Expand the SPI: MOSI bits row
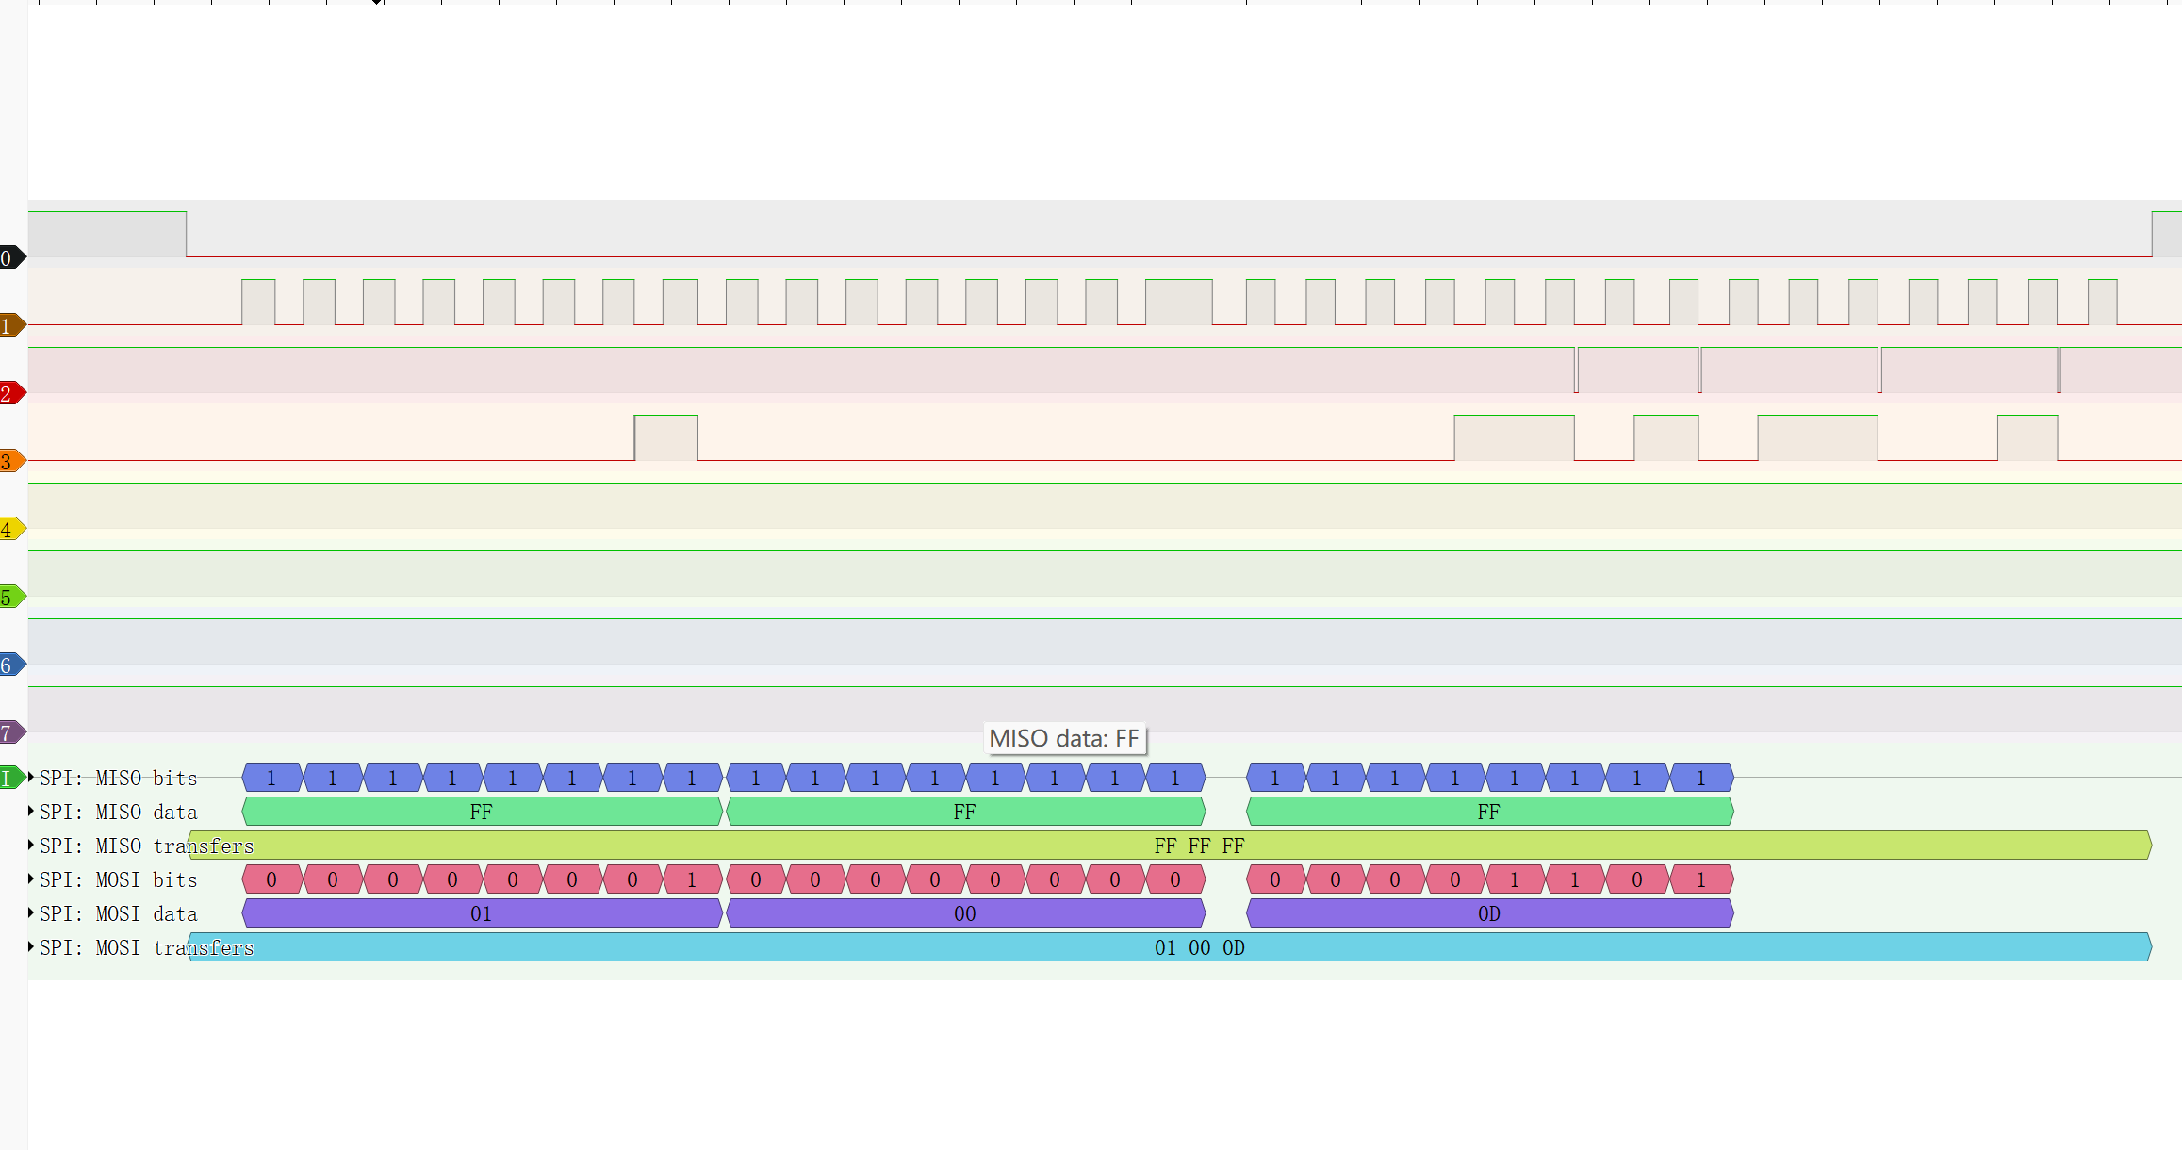 click(29, 879)
